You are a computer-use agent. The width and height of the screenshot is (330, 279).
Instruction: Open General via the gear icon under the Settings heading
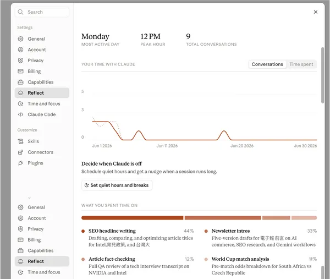coord(20,39)
